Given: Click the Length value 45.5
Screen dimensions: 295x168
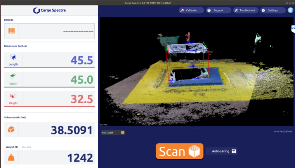Looking at the screenshot, I should (82, 61).
